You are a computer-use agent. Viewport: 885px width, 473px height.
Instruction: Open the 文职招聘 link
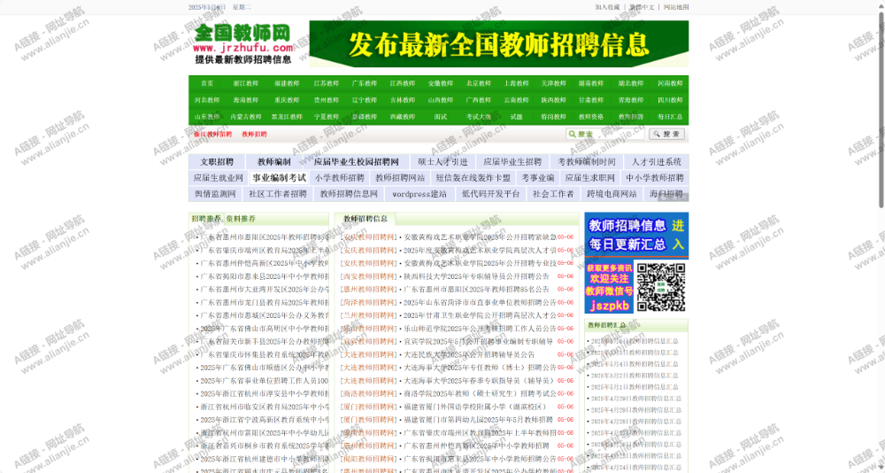(217, 161)
